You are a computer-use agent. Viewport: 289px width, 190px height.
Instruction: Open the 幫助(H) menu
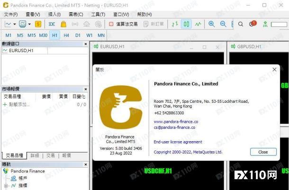[144, 14]
